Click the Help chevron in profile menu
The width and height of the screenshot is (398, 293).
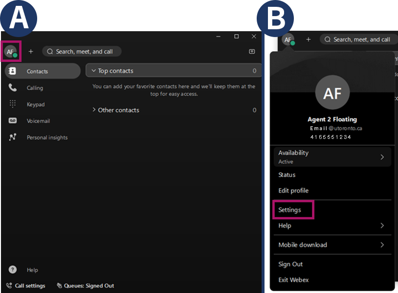click(x=382, y=225)
